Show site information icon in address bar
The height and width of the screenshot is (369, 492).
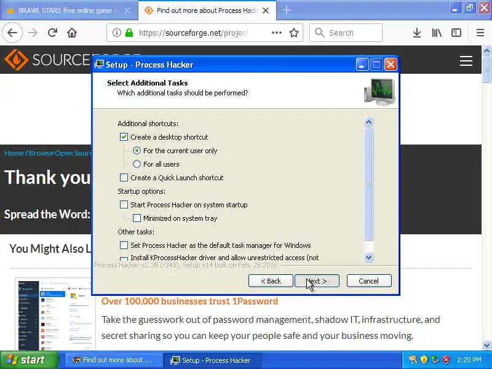click(116, 33)
